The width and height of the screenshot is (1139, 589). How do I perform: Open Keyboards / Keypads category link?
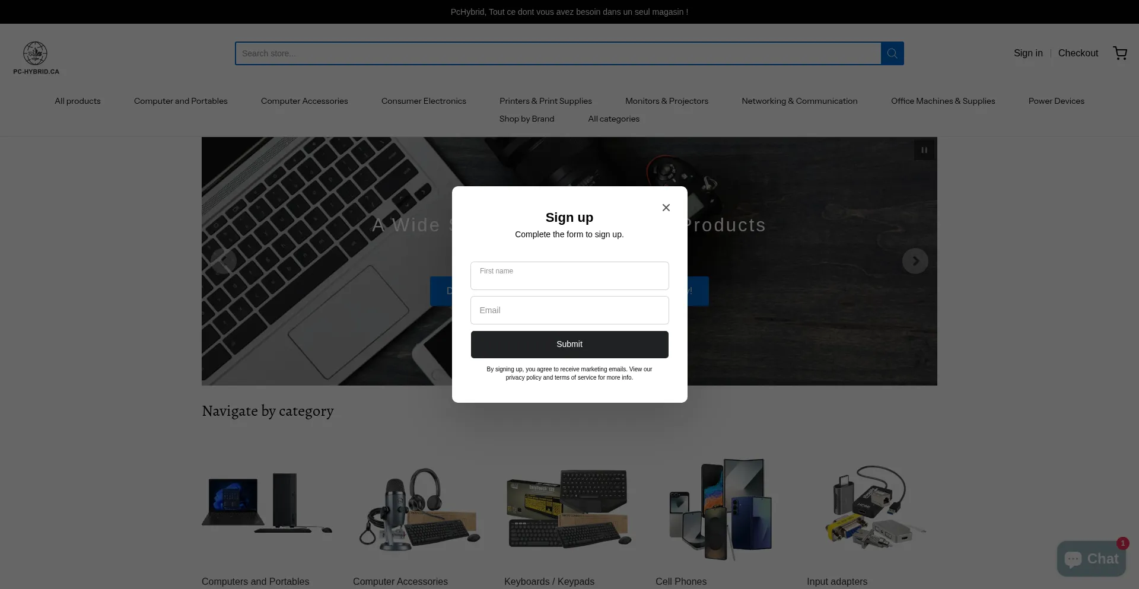549,582
